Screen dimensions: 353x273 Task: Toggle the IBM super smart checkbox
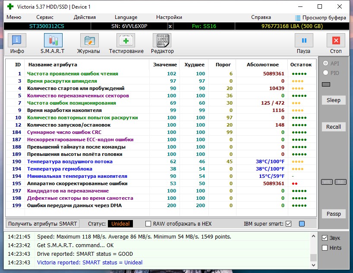tap(288, 224)
